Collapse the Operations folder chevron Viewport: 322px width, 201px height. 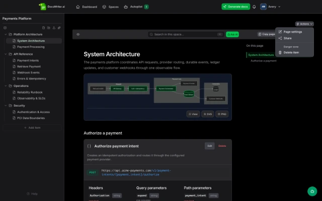click(6, 86)
